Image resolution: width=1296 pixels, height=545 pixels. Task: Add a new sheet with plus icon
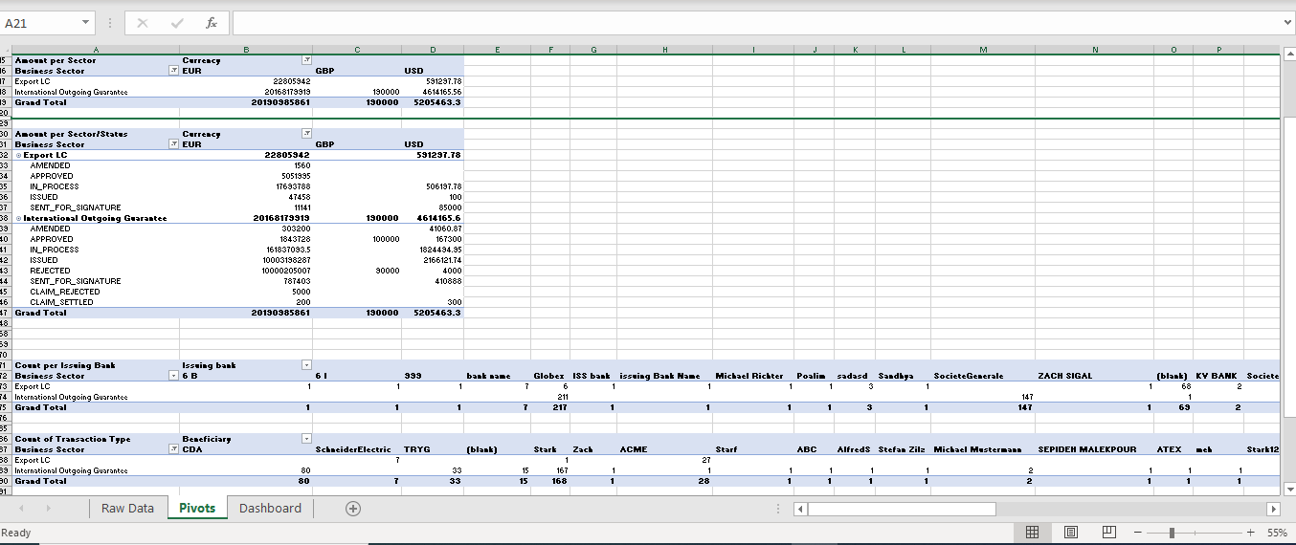pos(353,509)
